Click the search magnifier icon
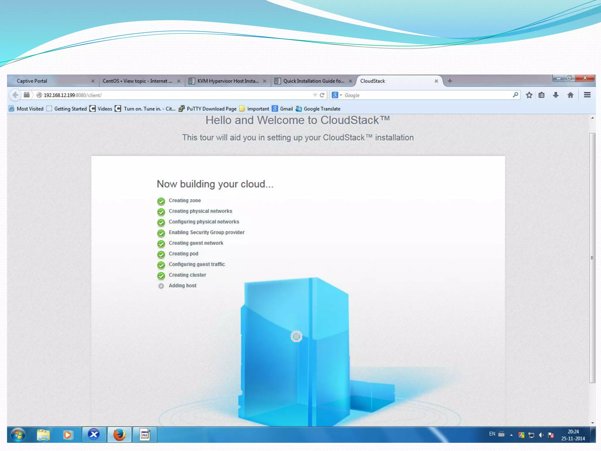 point(515,95)
